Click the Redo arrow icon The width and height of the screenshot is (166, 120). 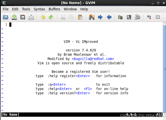click(51, 17)
